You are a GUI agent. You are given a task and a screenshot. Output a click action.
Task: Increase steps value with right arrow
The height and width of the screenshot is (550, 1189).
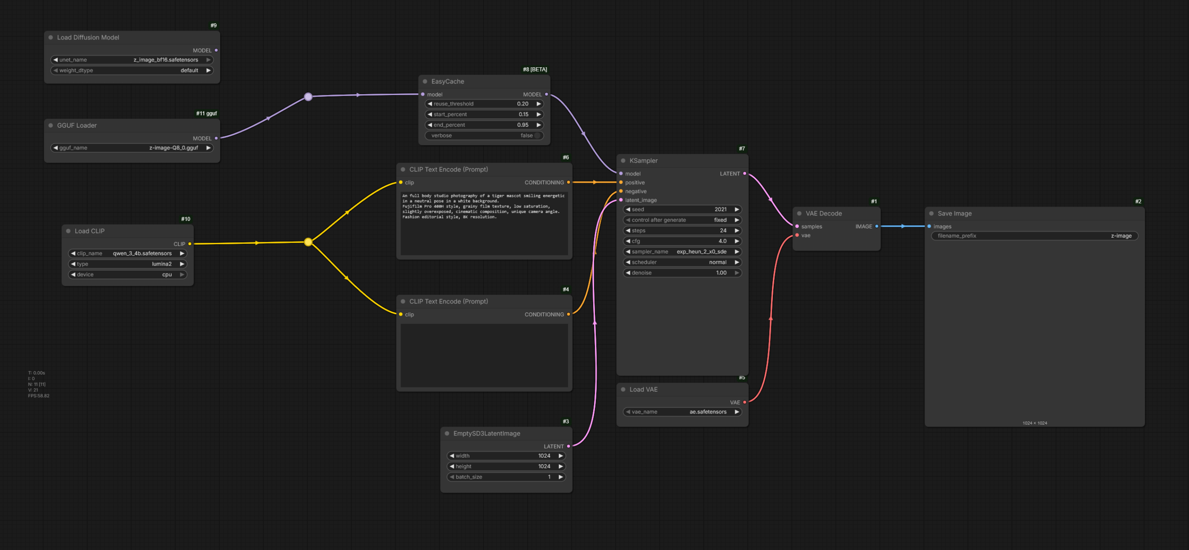tap(737, 231)
